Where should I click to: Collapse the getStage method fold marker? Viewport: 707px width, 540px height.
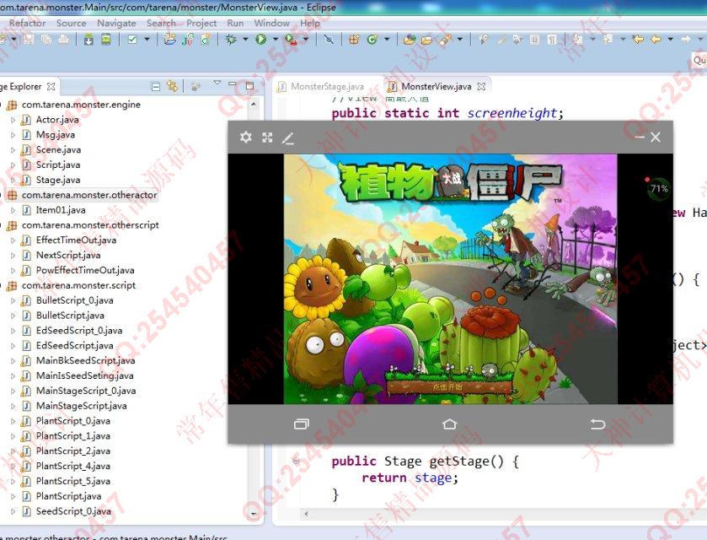tap(296, 461)
